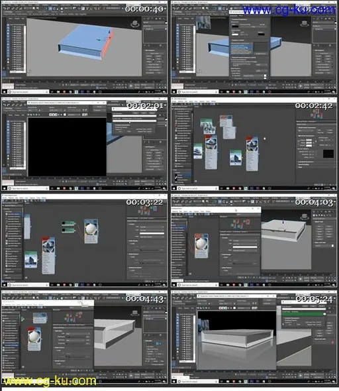Click the red icon in the 00:05:24 command panel
This screenshot has width=339, height=391.
tap(332, 343)
